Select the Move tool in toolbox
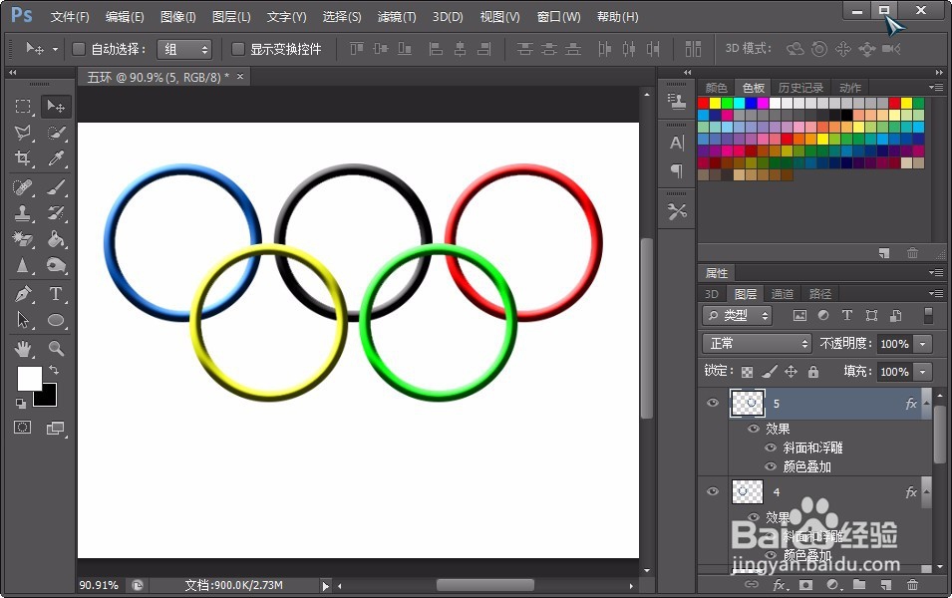 (x=56, y=107)
